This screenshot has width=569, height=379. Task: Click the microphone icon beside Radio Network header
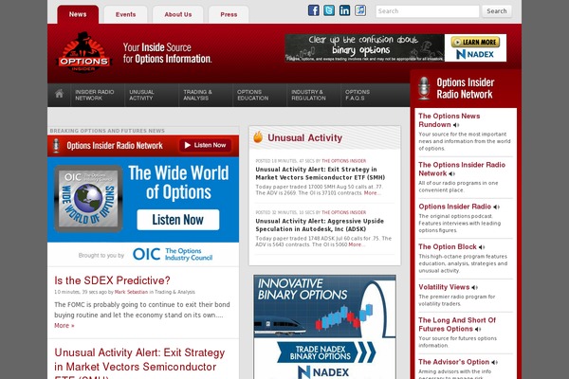coord(424,88)
